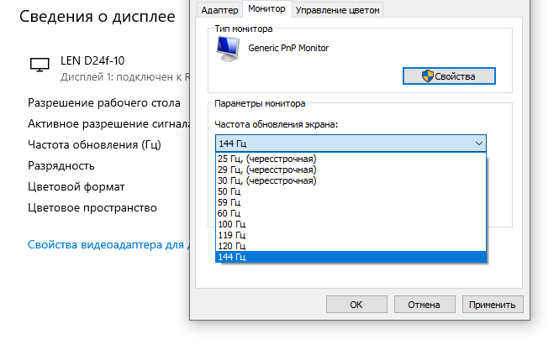Click Generic PnP Monitor text
The height and width of the screenshot is (355, 559).
288,48
